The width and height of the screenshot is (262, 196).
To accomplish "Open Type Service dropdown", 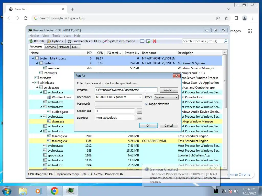I will [x=166, y=97].
